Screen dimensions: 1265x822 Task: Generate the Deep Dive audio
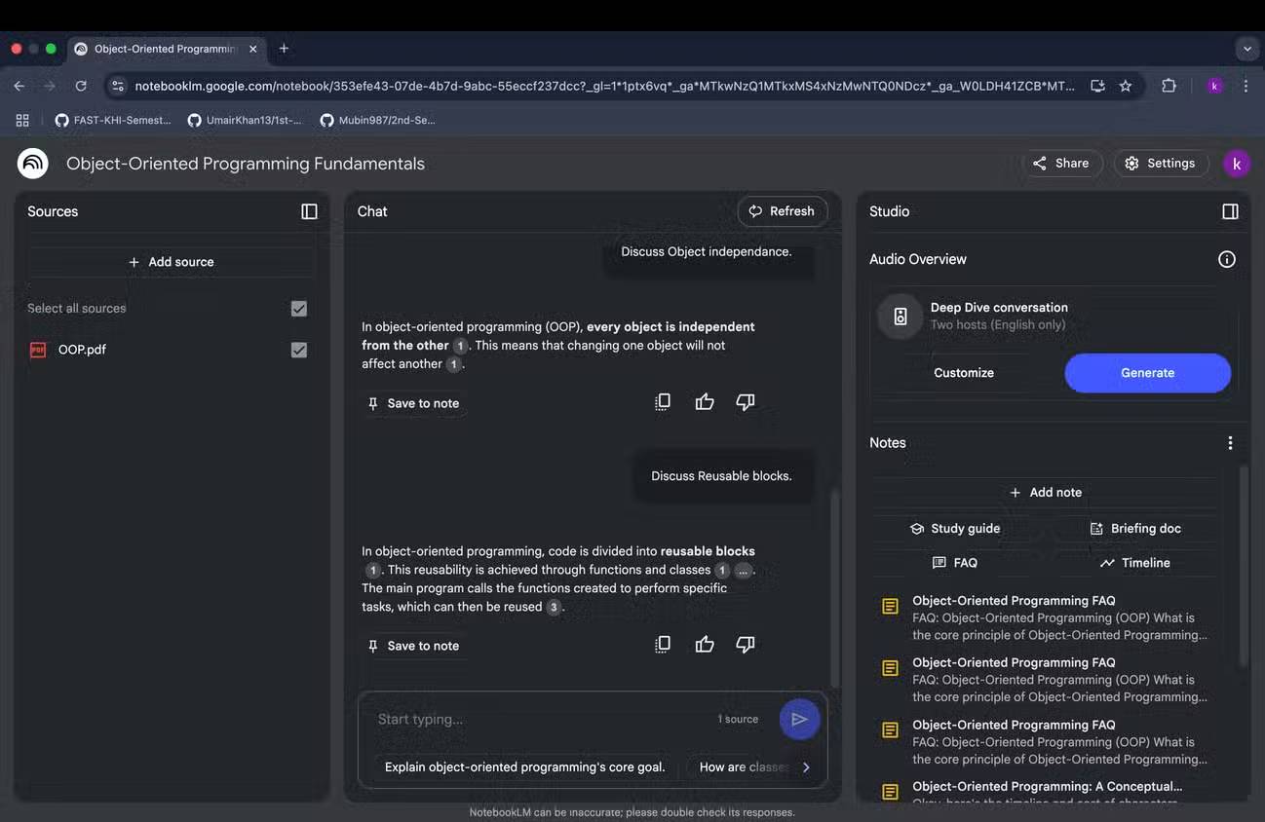coord(1147,373)
